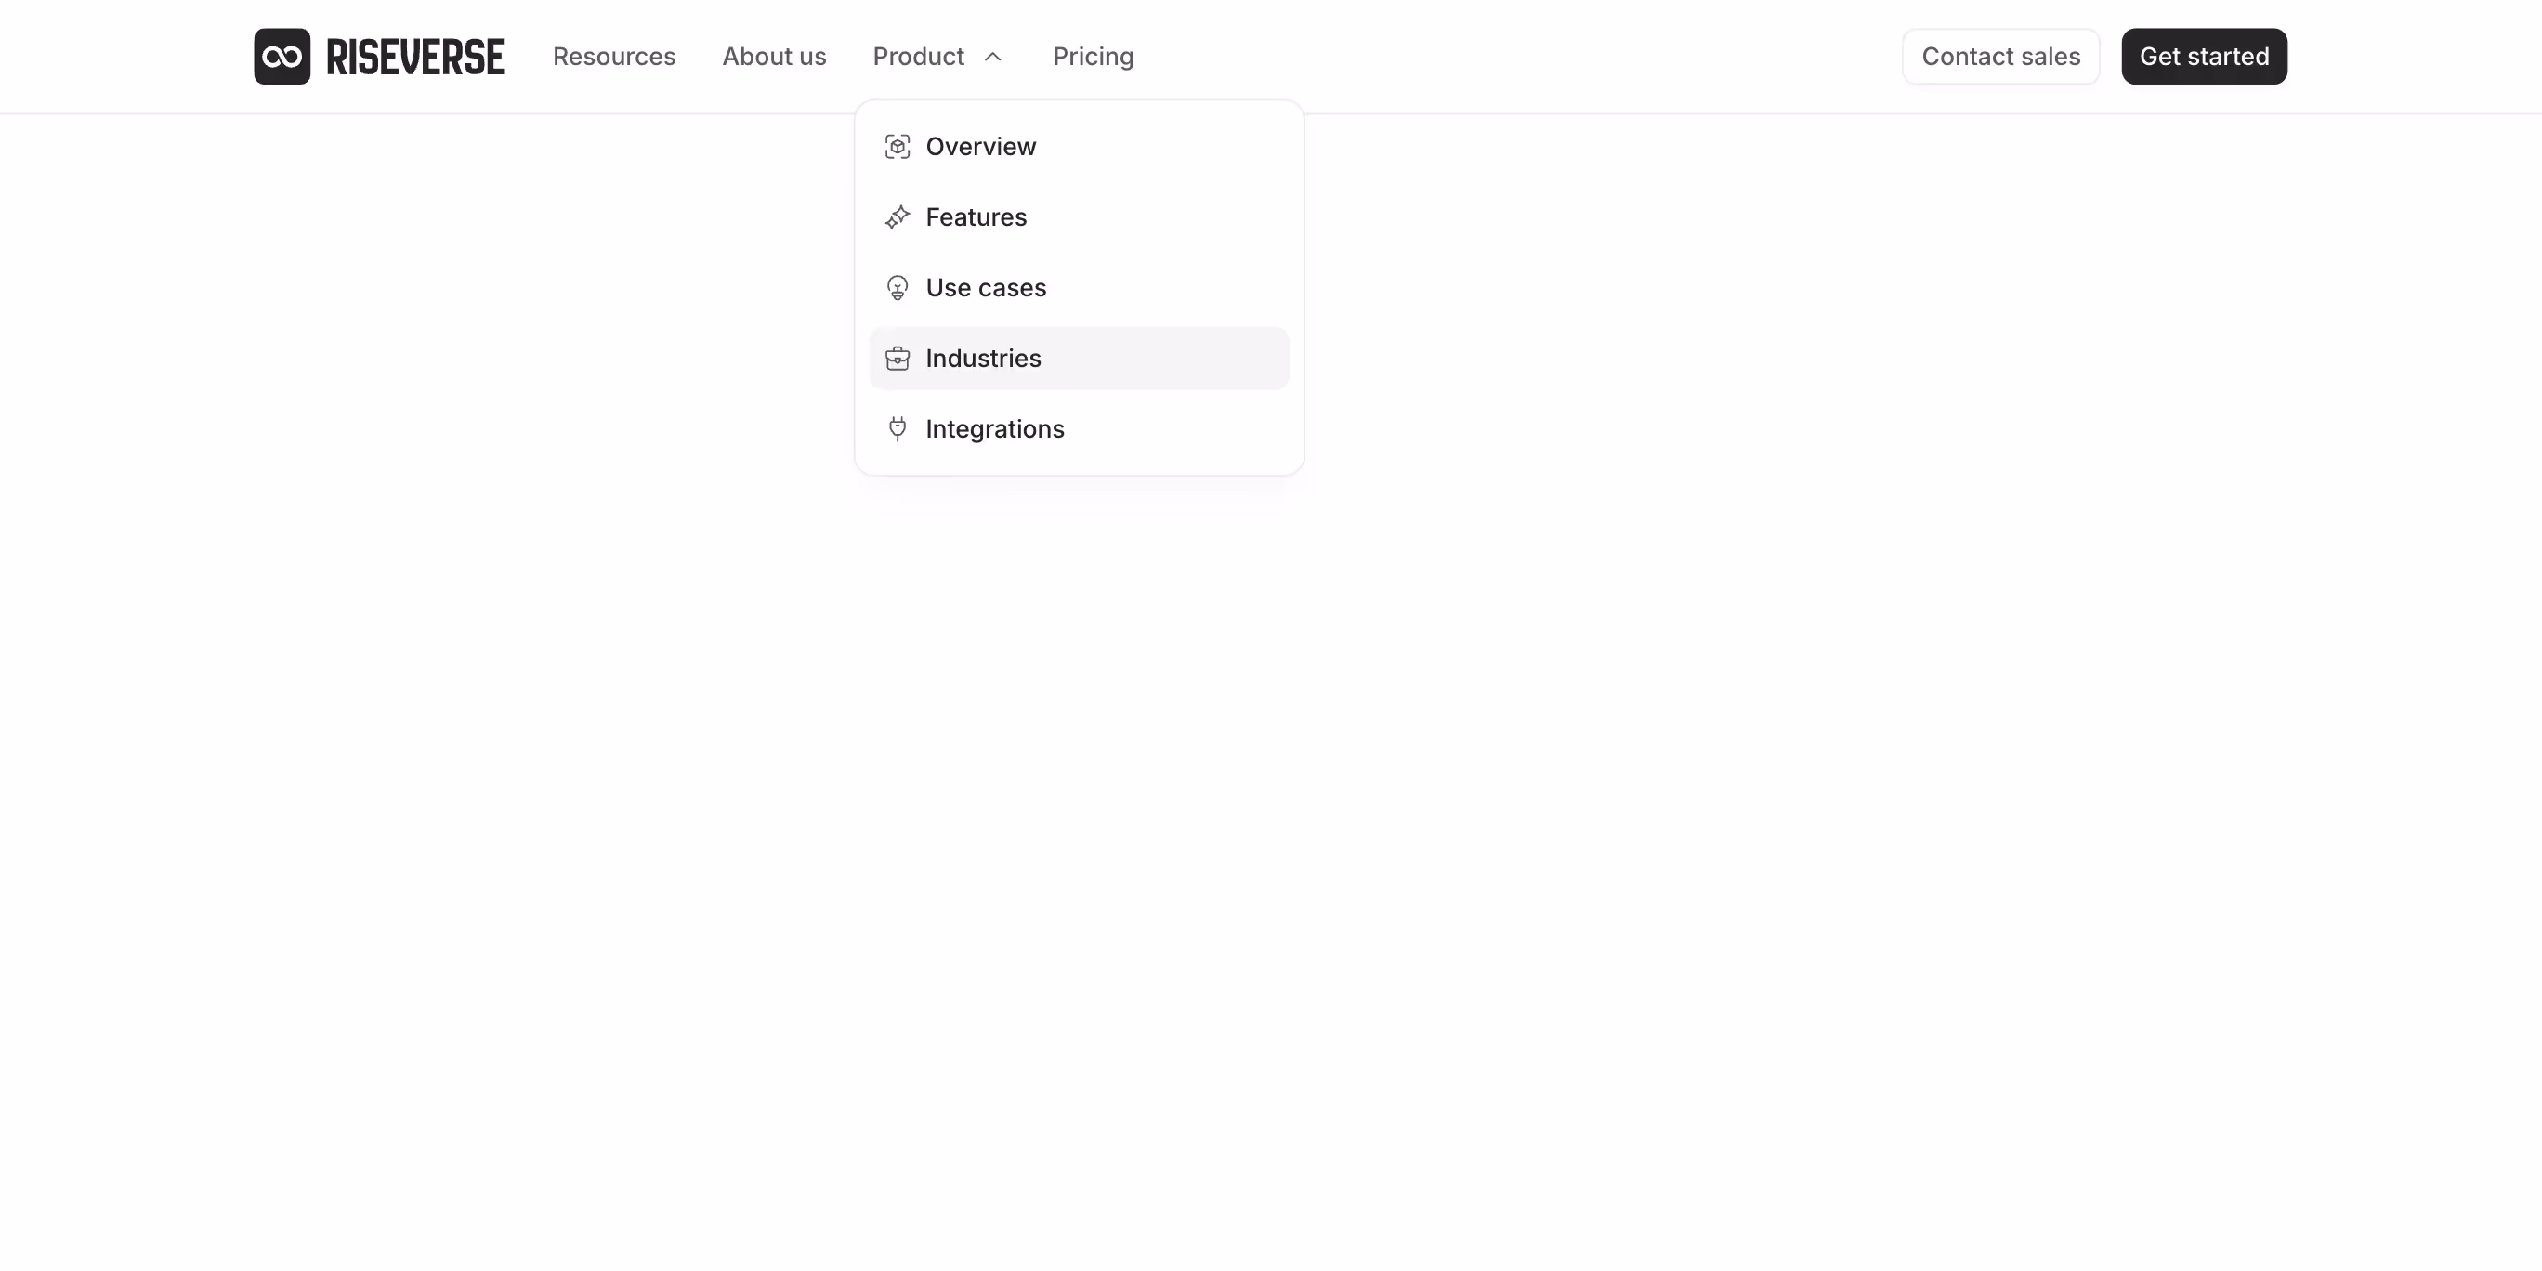Select Features from the Product menu
The image size is (2542, 1271).
click(x=976, y=217)
